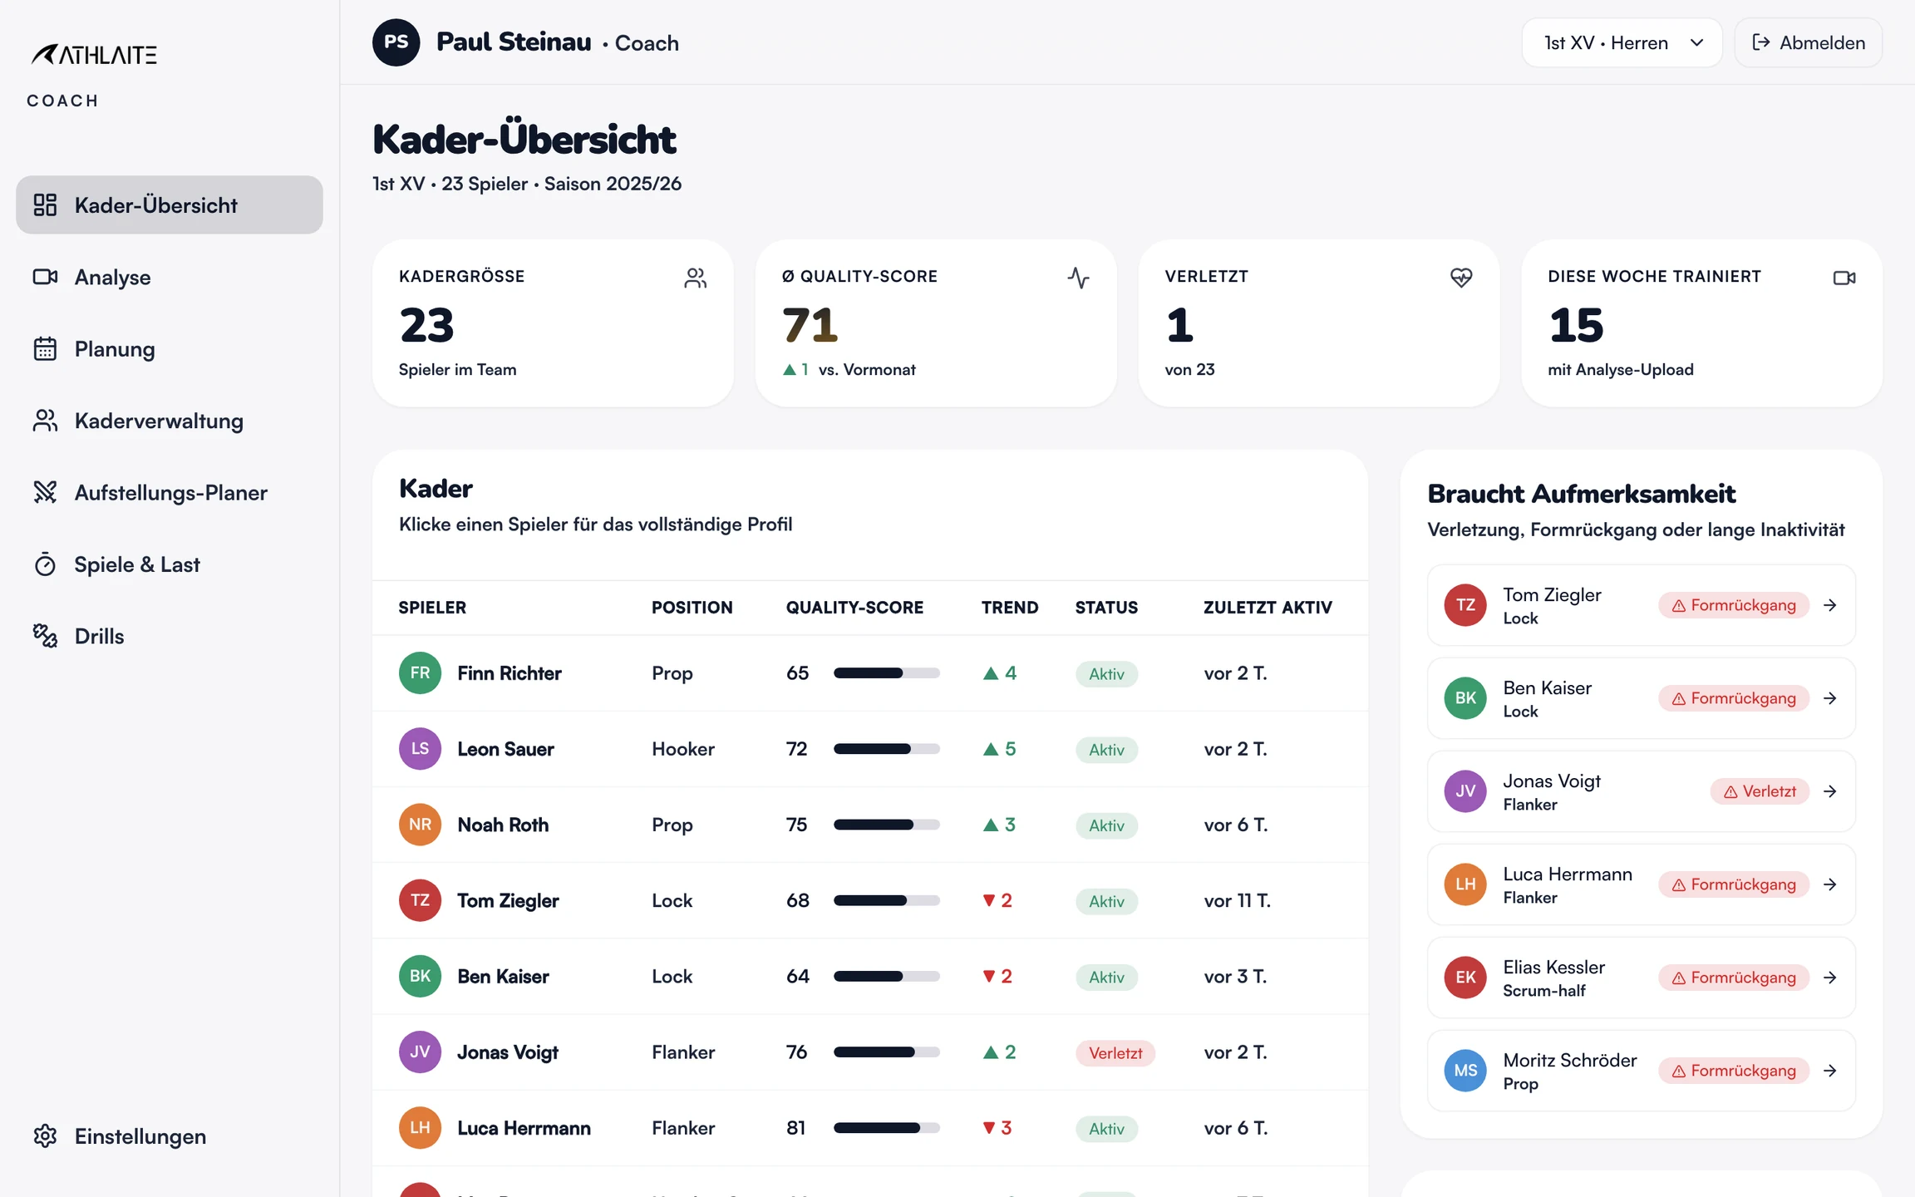Viewport: 1915px width, 1197px height.
Task: Click Tom Ziegler's Aktiv status badge
Action: 1106,901
